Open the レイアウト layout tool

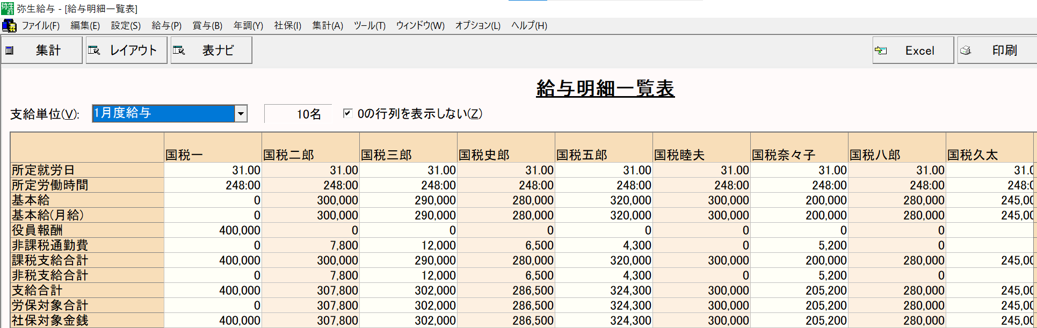pos(127,50)
